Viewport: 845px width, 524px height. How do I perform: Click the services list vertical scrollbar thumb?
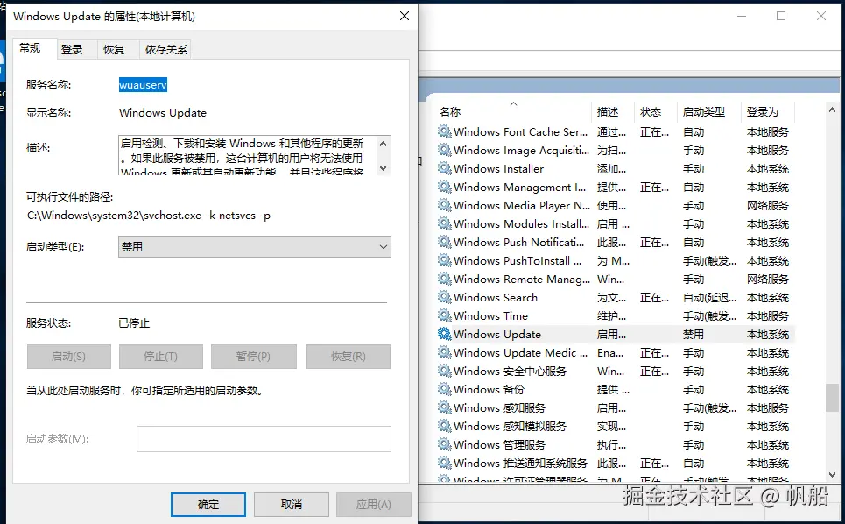coord(832,397)
